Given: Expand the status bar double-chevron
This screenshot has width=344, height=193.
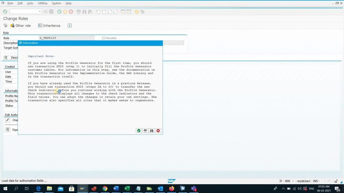Looking at the screenshot, I should point(281,181).
